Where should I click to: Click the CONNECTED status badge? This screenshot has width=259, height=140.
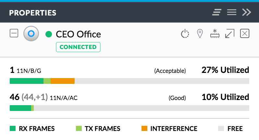[78, 47]
